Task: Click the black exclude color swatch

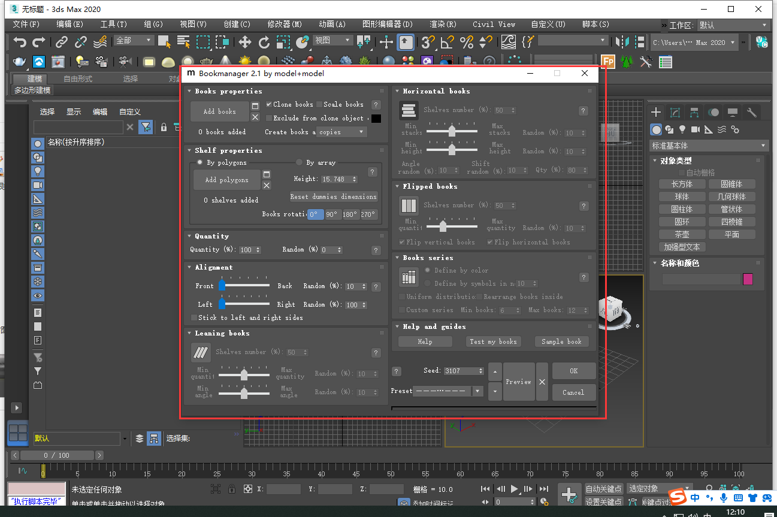Action: point(376,118)
